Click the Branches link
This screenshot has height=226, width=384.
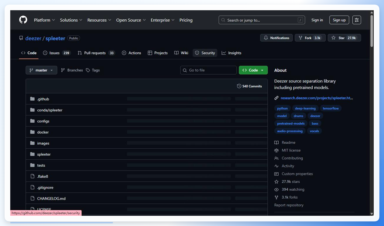click(x=72, y=70)
